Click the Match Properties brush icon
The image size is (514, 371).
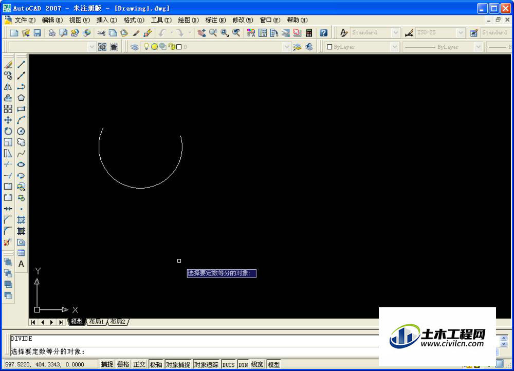click(136, 32)
